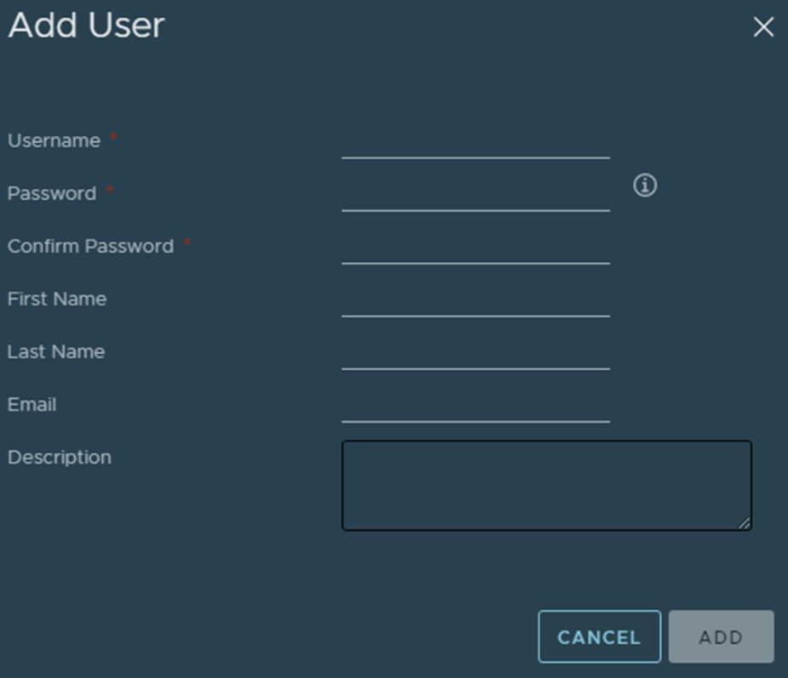Screen dimensions: 788x678
Task: Click the Description label
Action: (60, 458)
